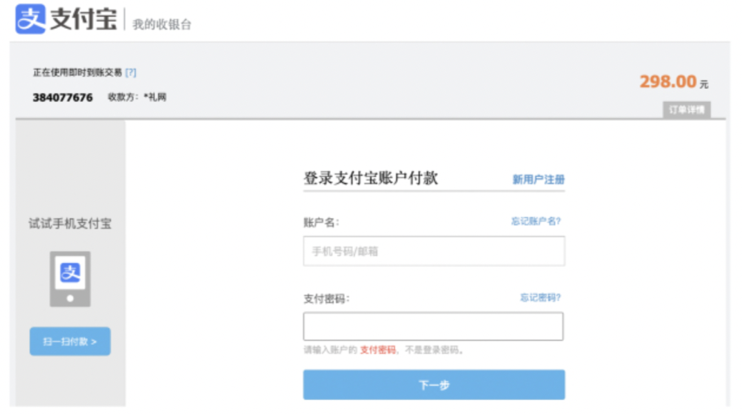Open 订单详情 order details
This screenshot has width=742, height=414.
(686, 110)
